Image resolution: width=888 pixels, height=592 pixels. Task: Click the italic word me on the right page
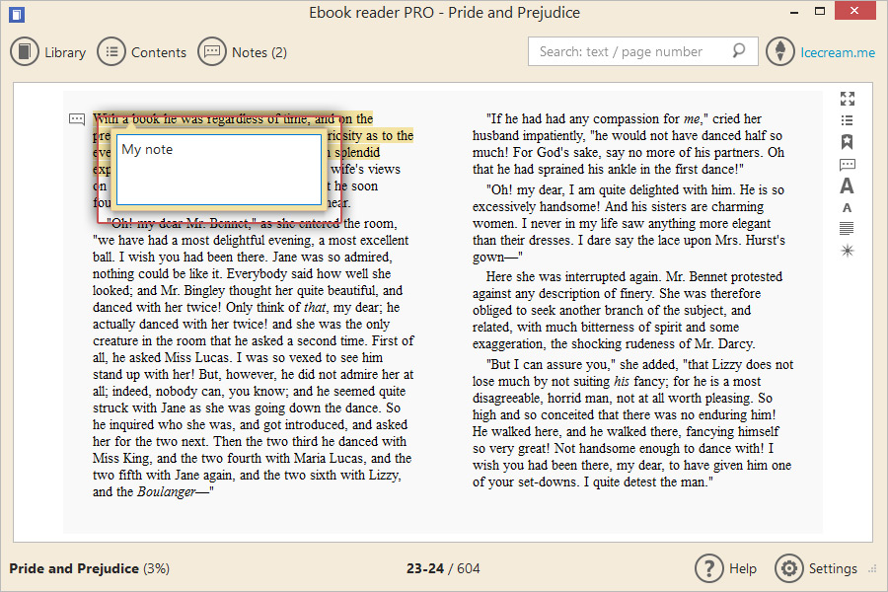tap(692, 119)
